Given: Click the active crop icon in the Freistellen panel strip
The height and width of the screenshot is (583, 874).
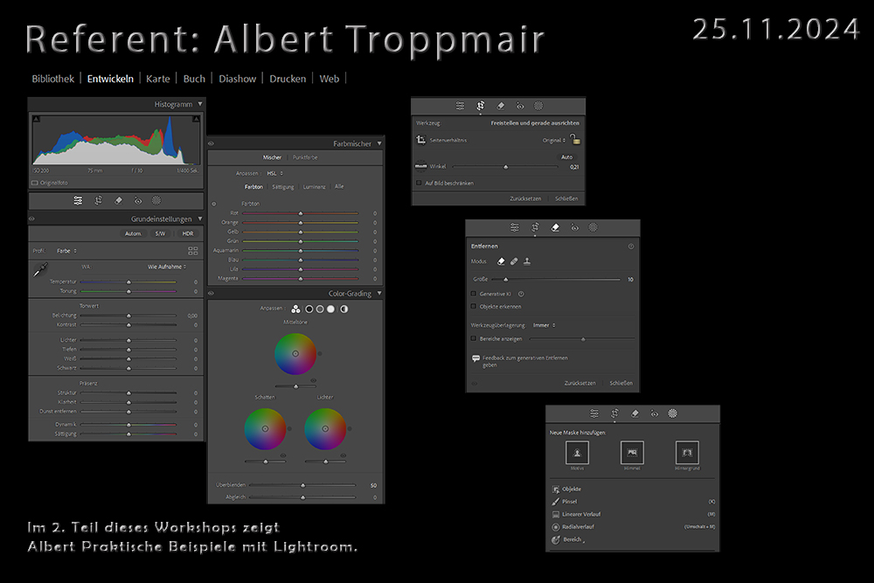Looking at the screenshot, I should pos(481,106).
